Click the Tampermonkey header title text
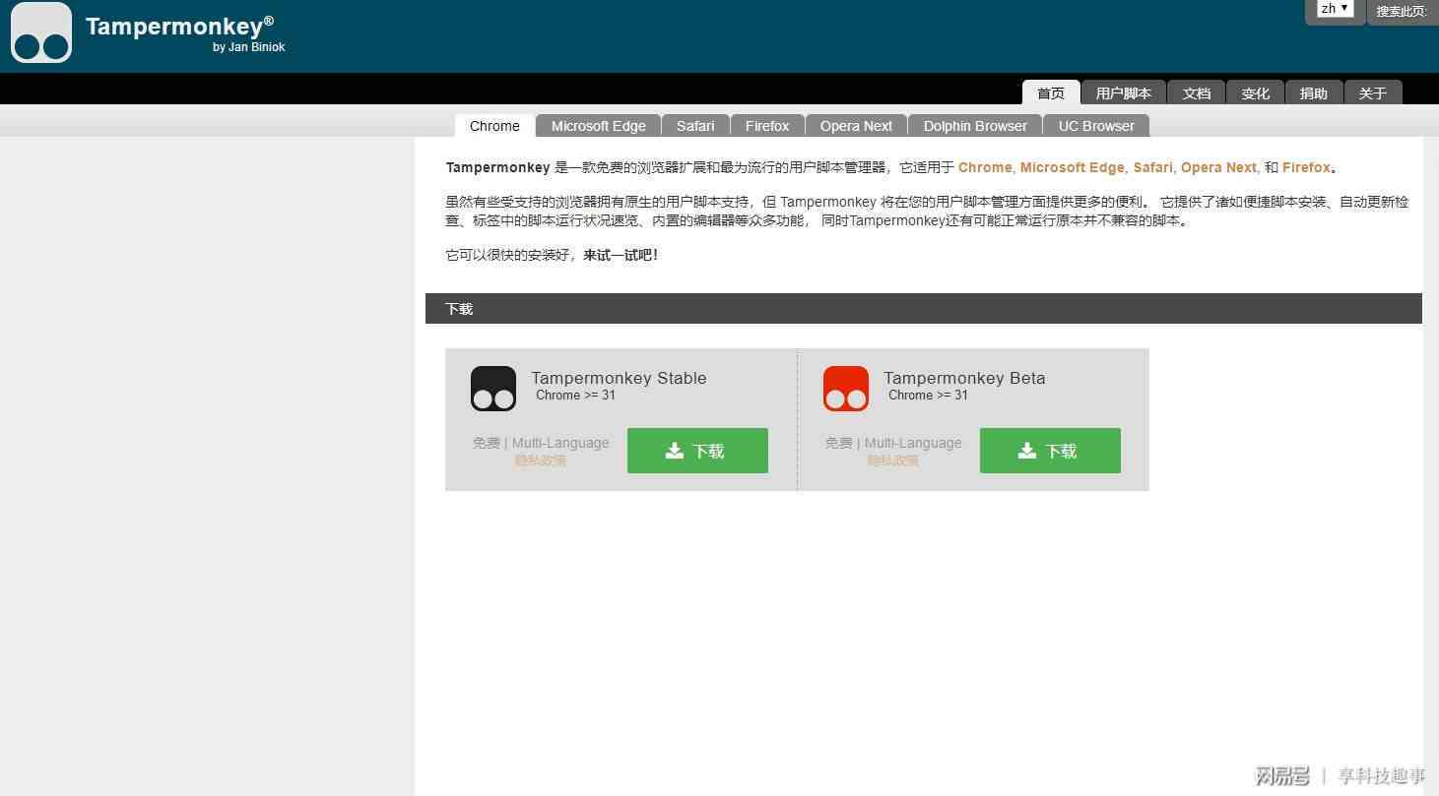Screen dimensions: 1439x796 [x=179, y=27]
